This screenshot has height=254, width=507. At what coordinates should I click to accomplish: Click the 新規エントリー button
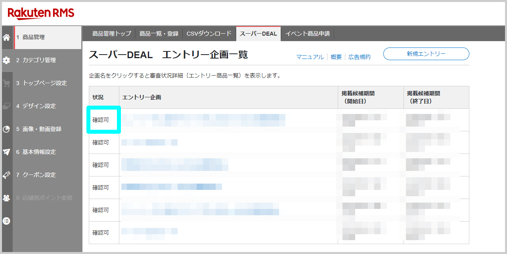tap(426, 54)
